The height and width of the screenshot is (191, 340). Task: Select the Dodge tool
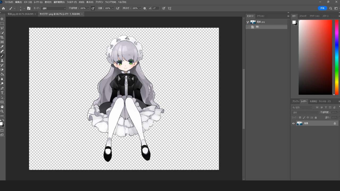(2, 84)
